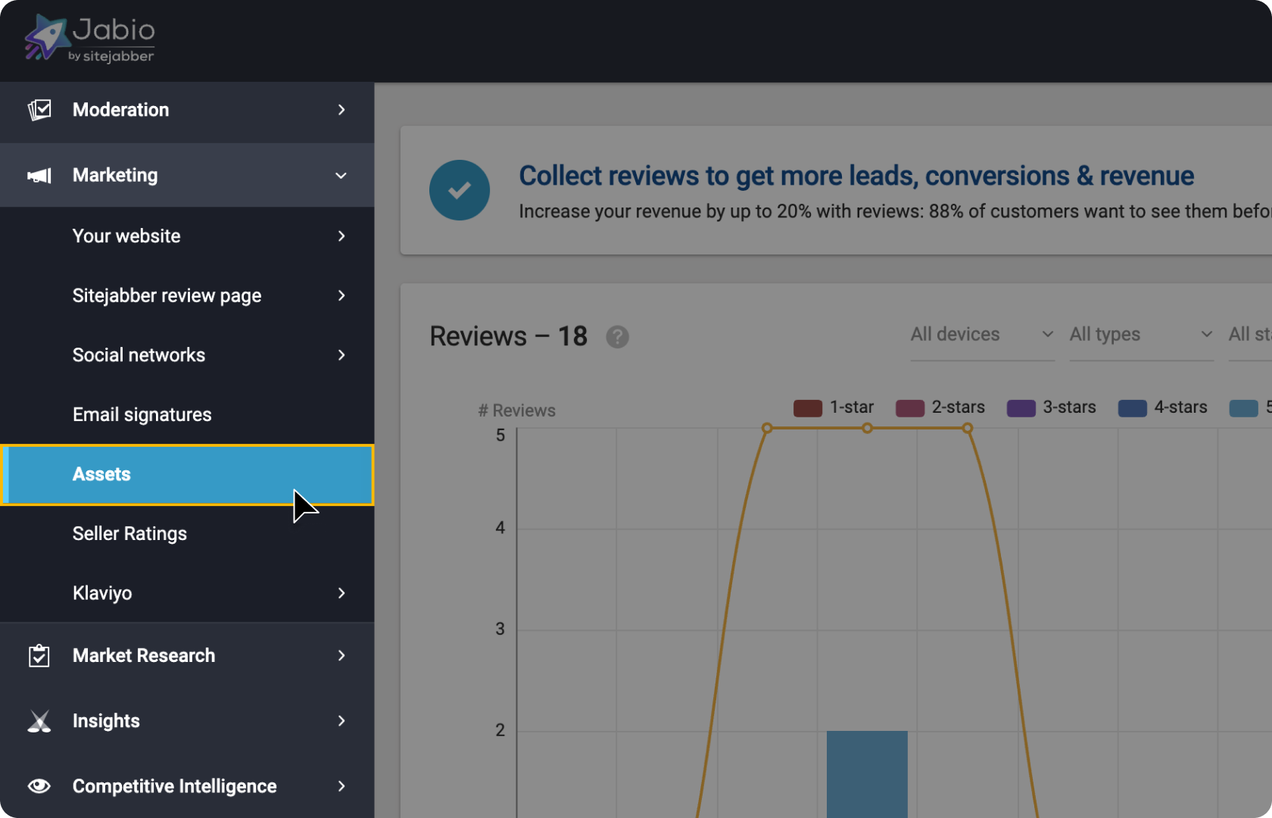Open the All devices dropdown
Viewport: 1272px width, 818px height.
(x=981, y=335)
